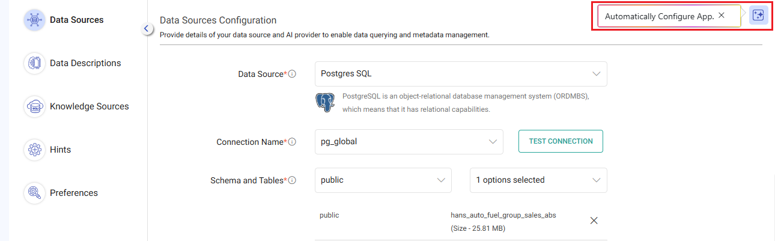This screenshot has width=775, height=241.
Task: Open the Postgres SQL data source dropdown
Action: click(x=461, y=74)
